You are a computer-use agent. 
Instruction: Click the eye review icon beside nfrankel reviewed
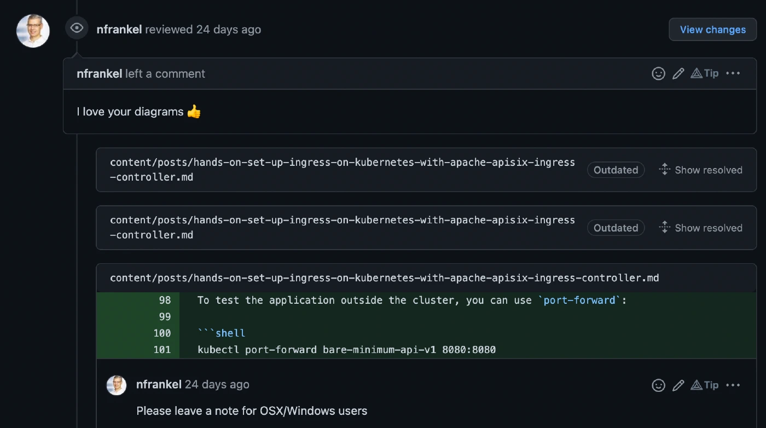[x=77, y=28]
